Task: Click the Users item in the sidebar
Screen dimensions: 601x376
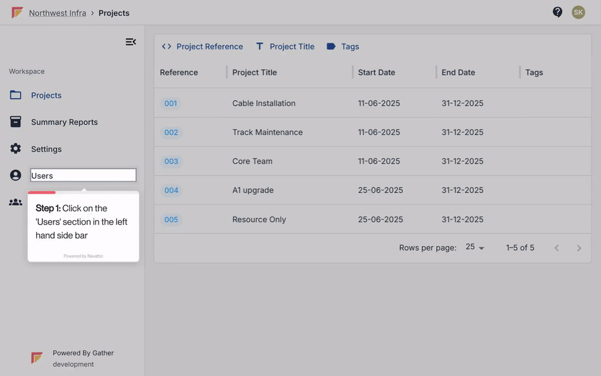Action: (x=83, y=175)
